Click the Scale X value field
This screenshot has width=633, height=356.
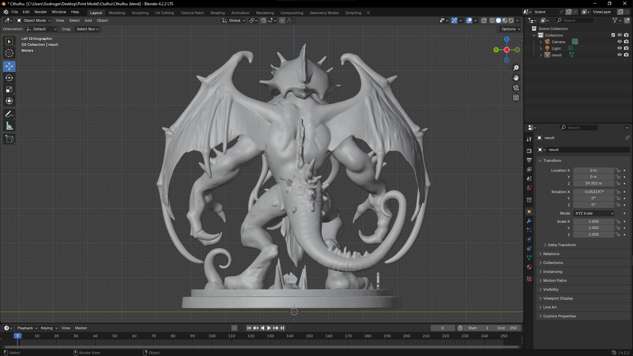pyautogui.click(x=593, y=222)
